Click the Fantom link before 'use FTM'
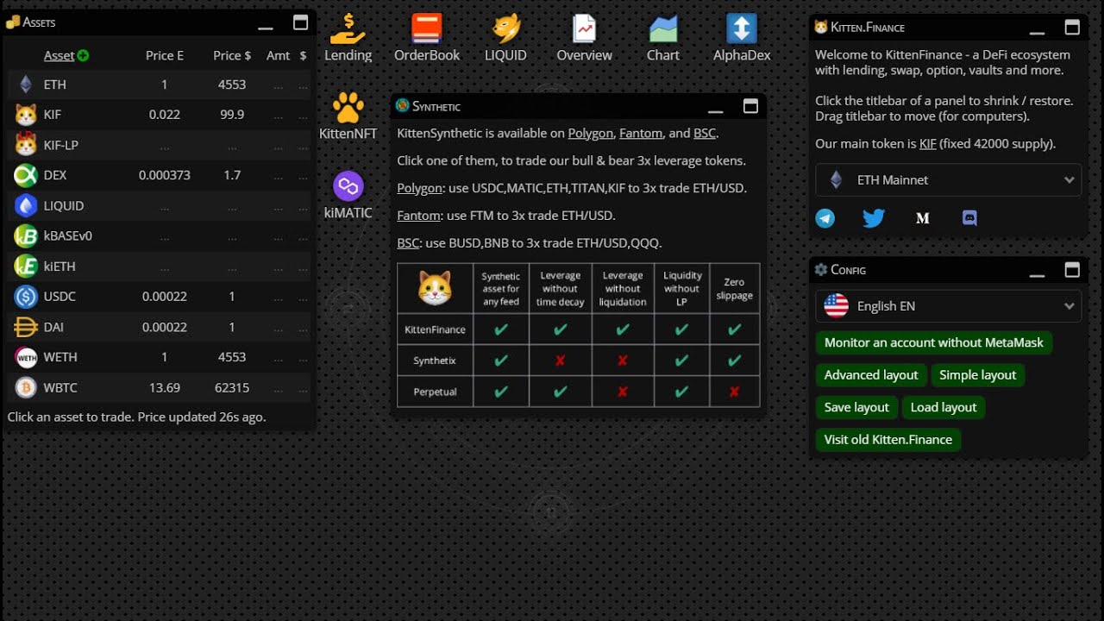1104x621 pixels. click(419, 216)
